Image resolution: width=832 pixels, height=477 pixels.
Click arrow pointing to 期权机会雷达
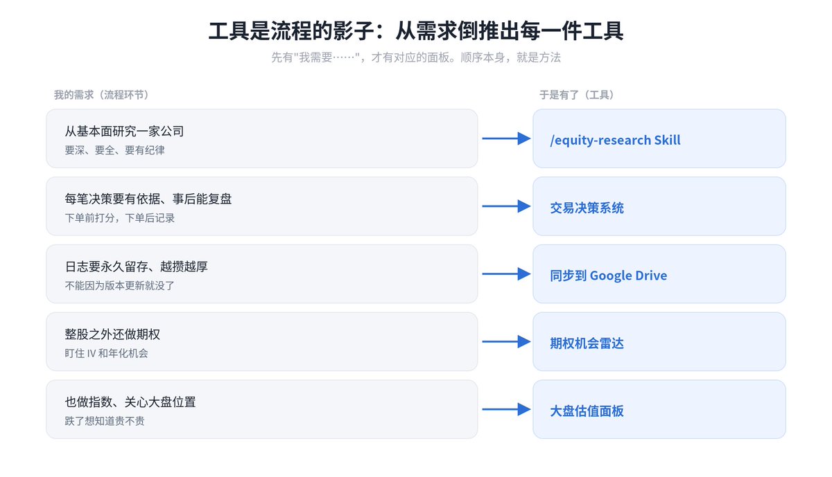point(506,341)
